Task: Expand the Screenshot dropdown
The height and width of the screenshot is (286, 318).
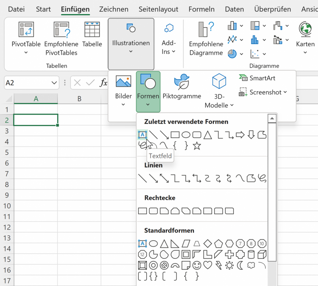Action: tap(285, 92)
